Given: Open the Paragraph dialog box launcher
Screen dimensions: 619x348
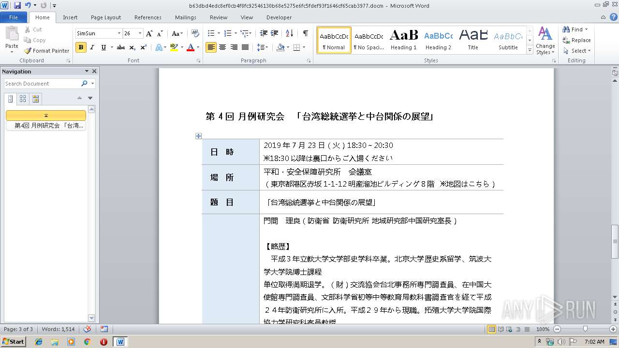Looking at the screenshot, I should 309,61.
